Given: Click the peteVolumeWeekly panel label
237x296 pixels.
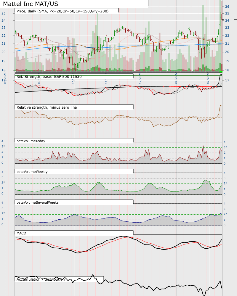Looking at the screenshot, I should pos(32,172).
